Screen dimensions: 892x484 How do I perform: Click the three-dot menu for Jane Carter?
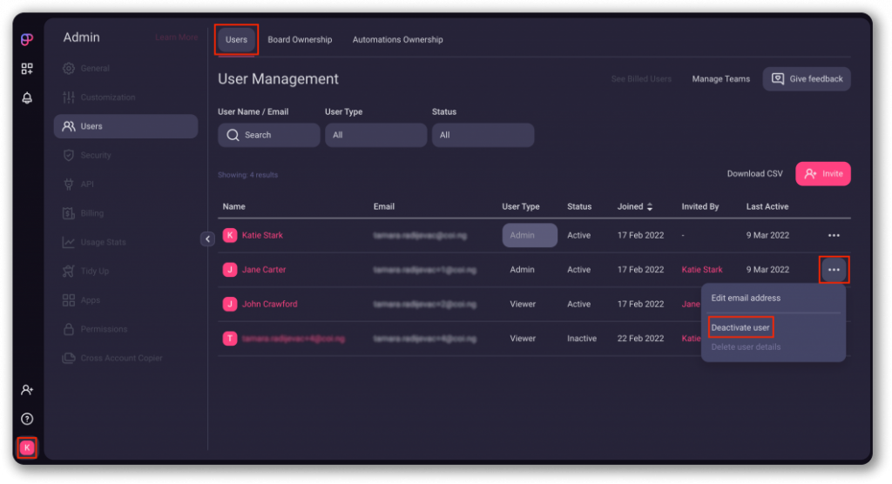coord(834,270)
